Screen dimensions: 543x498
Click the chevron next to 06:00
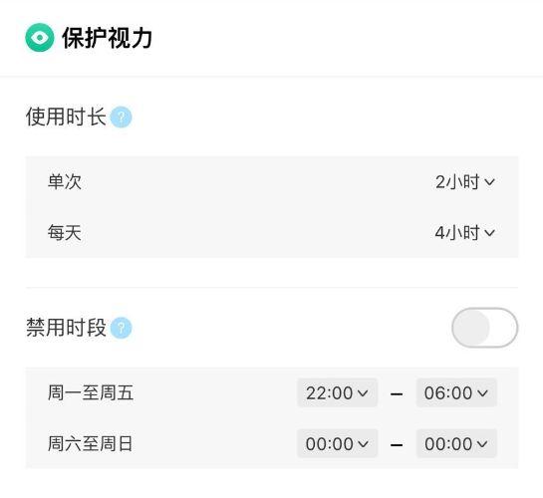pyautogui.click(x=482, y=393)
